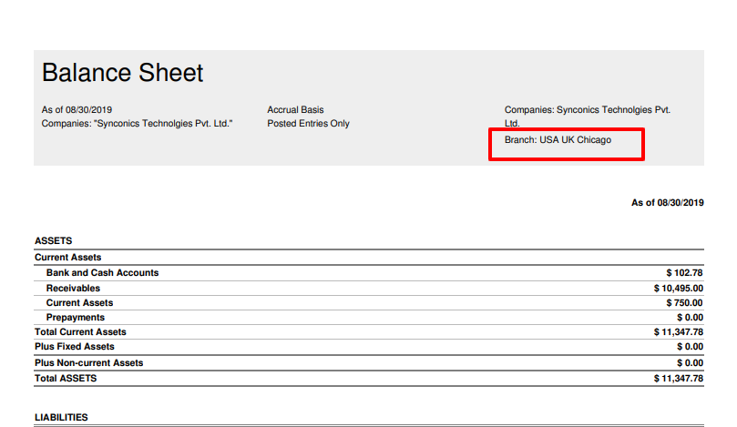Click the Plus Fixed Assets row label

(75, 347)
